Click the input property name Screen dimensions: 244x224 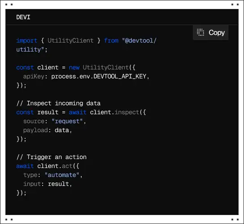click(32, 184)
